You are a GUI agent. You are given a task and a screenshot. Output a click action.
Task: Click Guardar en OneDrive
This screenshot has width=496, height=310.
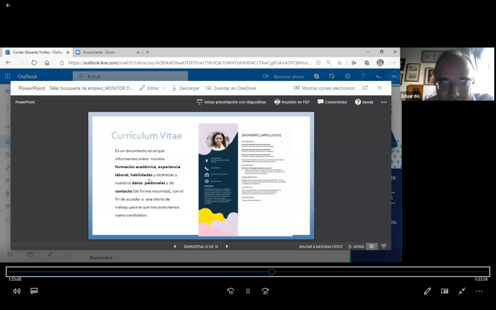[x=231, y=88]
